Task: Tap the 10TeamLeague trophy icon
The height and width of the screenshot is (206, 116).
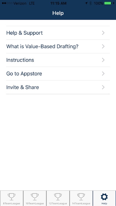Action: 35,197
